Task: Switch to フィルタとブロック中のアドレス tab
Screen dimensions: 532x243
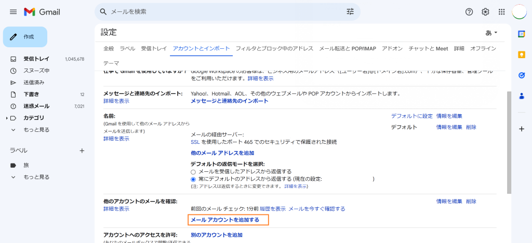Action: (x=274, y=48)
